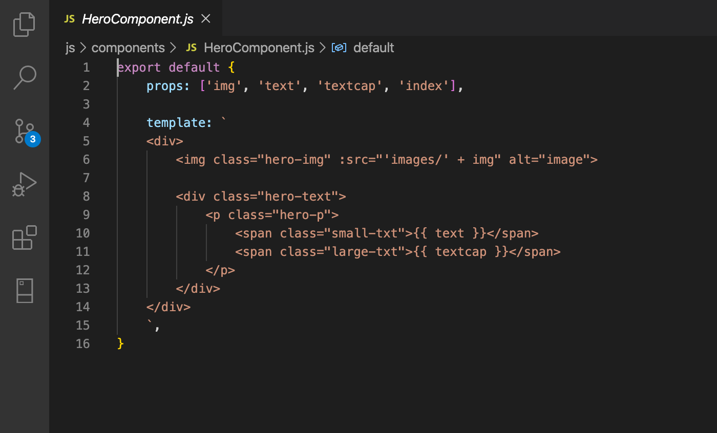
Task: Open Source Control with 3 pending changes
Action: (x=24, y=131)
